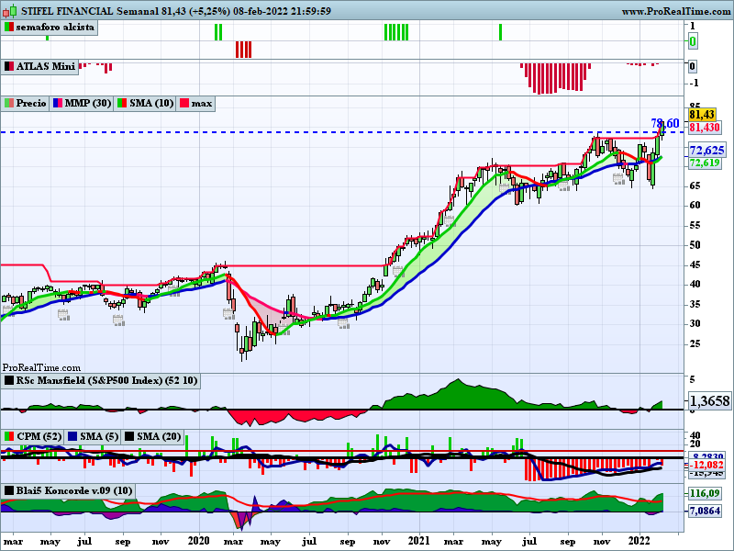The image size is (734, 551).
Task: Open calendar event icon near June 2020
Action: (x=284, y=330)
